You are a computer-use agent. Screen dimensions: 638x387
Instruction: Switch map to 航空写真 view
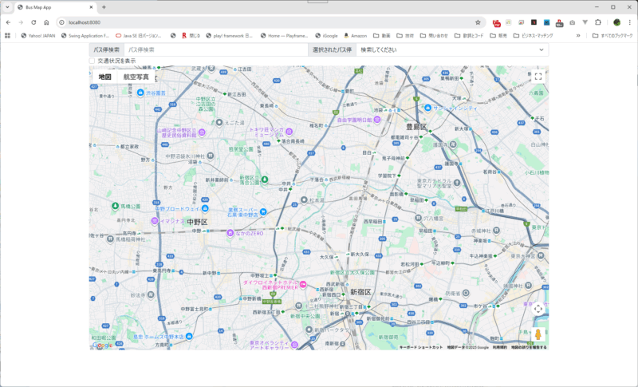click(136, 77)
